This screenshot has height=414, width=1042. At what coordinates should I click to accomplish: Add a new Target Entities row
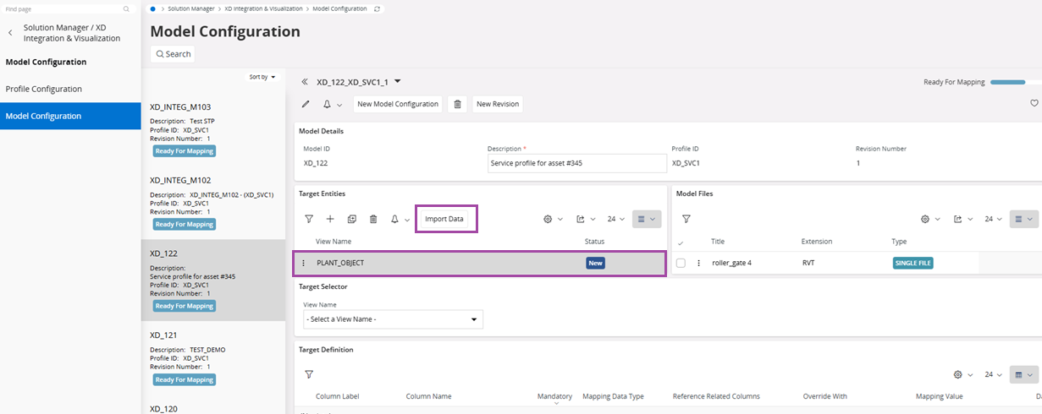330,219
